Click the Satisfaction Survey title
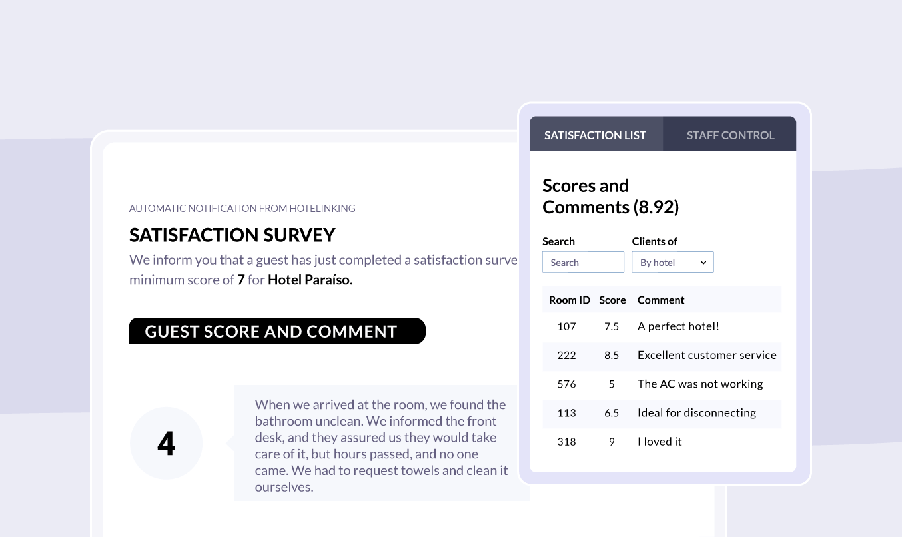The width and height of the screenshot is (902, 537). click(232, 235)
